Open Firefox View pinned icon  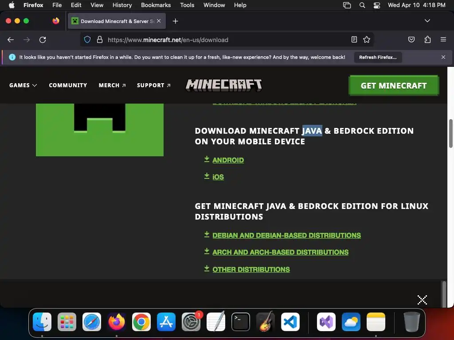point(56,21)
